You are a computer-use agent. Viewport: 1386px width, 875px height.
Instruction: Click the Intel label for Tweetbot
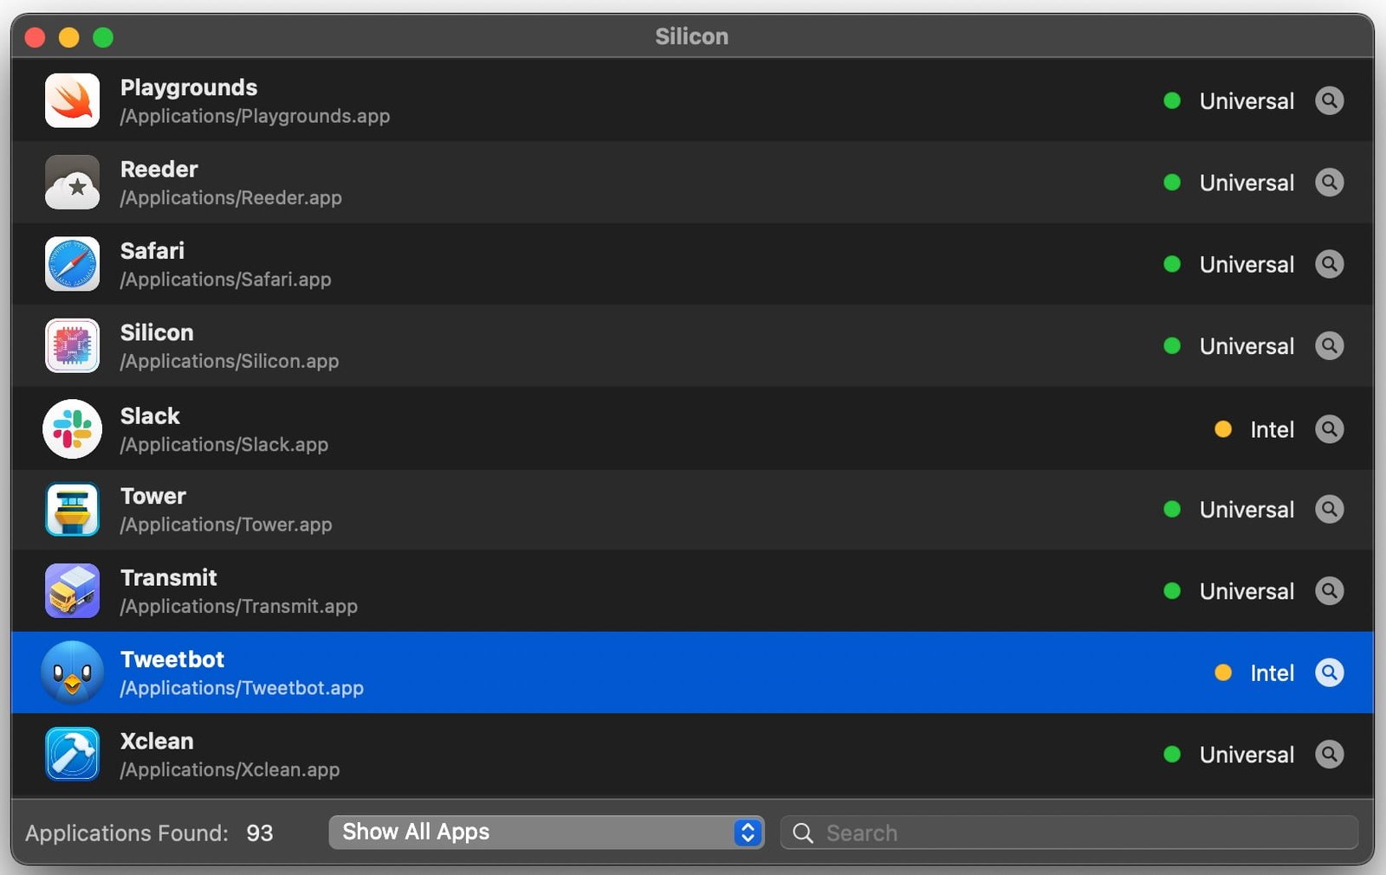click(1272, 672)
